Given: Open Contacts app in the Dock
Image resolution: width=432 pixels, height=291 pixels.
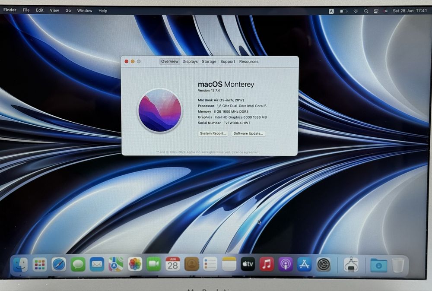Looking at the screenshot, I should tap(192, 264).
